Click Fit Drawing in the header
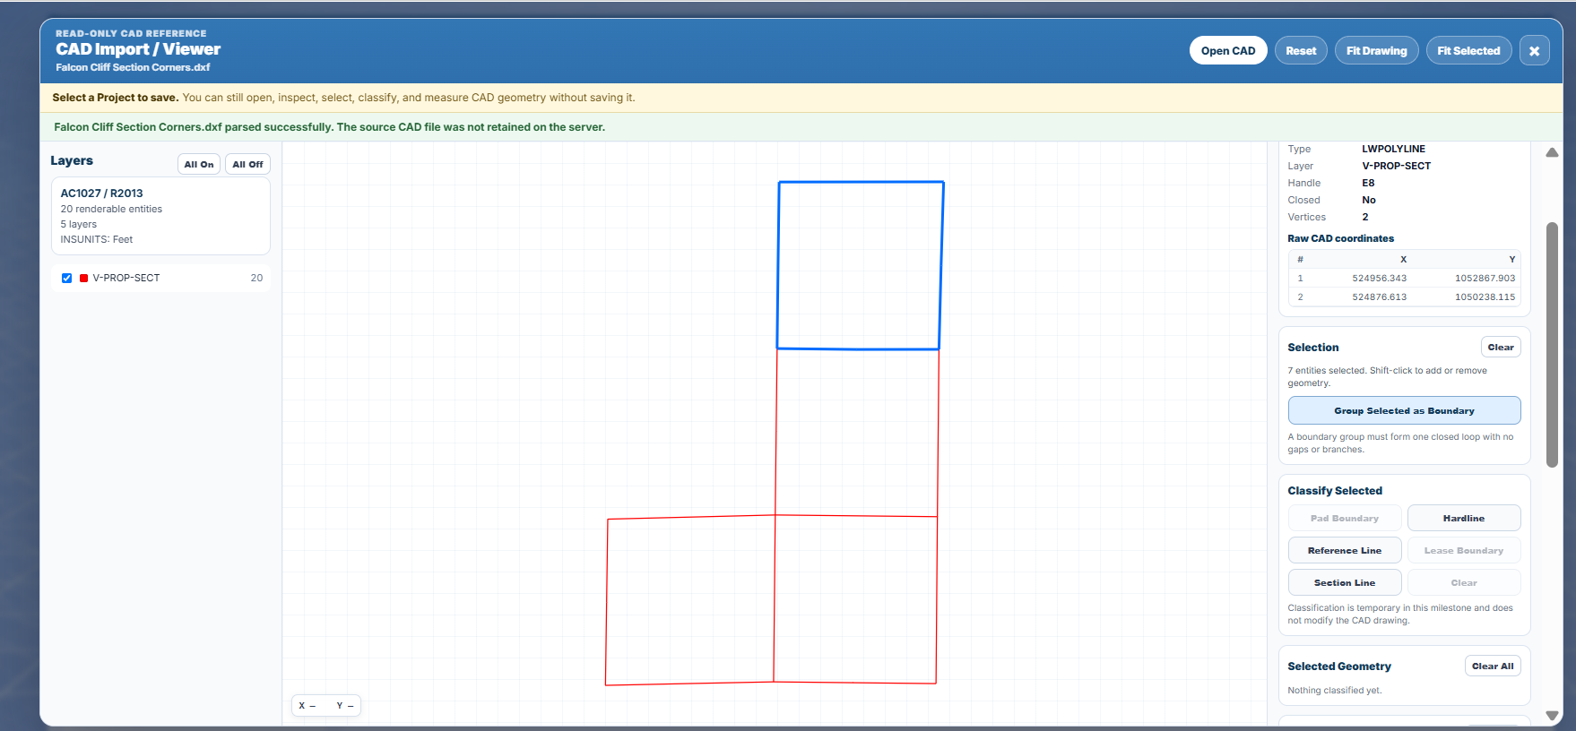 pyautogui.click(x=1376, y=51)
